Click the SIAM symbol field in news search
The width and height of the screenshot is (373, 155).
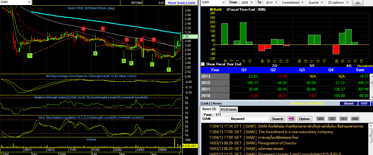[215, 119]
